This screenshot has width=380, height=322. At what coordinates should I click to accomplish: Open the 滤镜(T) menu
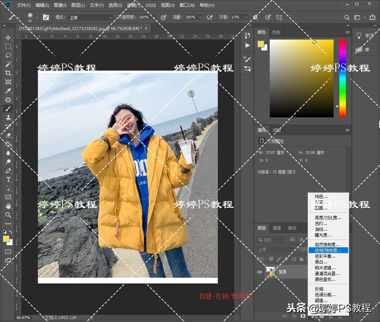pyautogui.click(x=134, y=5)
